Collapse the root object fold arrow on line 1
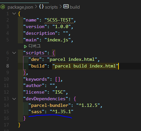 [x=14, y=14]
